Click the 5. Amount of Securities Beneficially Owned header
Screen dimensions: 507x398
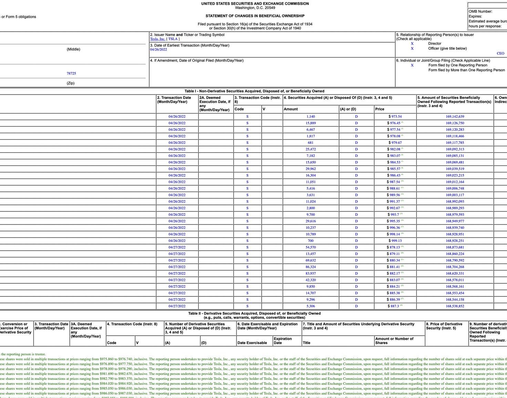(454, 102)
